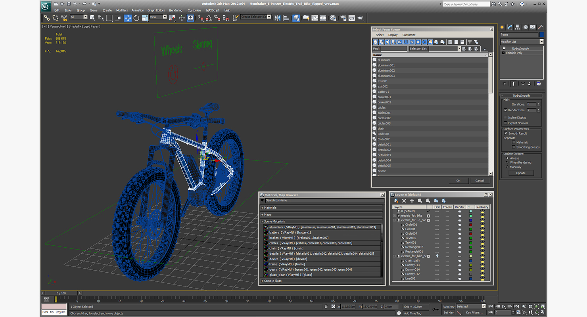Open the Material Editor icon
This screenshot has height=317, width=587.
333,18
